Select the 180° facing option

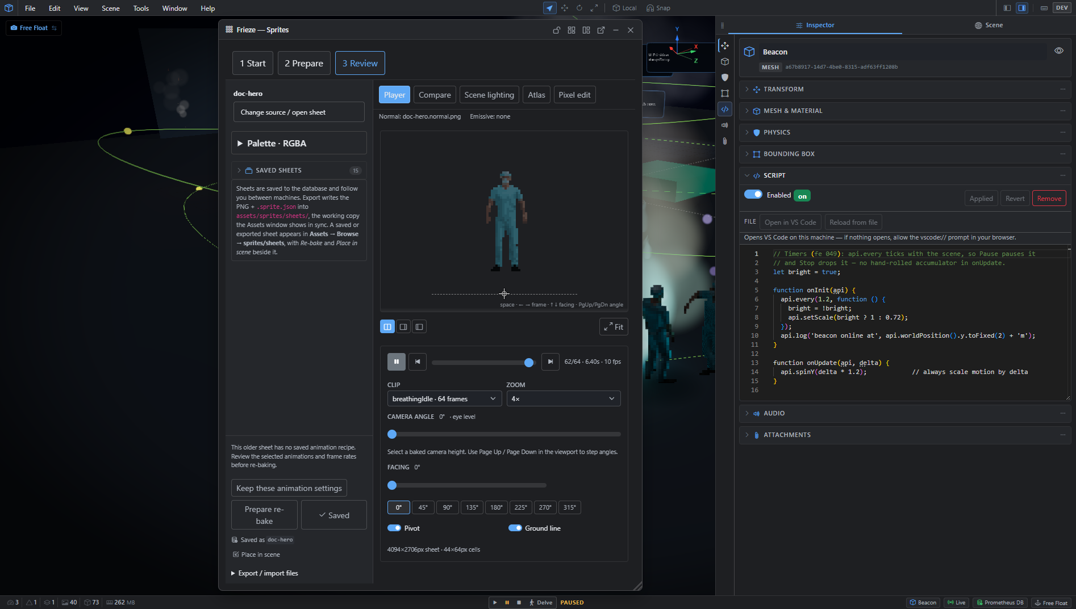tap(497, 507)
